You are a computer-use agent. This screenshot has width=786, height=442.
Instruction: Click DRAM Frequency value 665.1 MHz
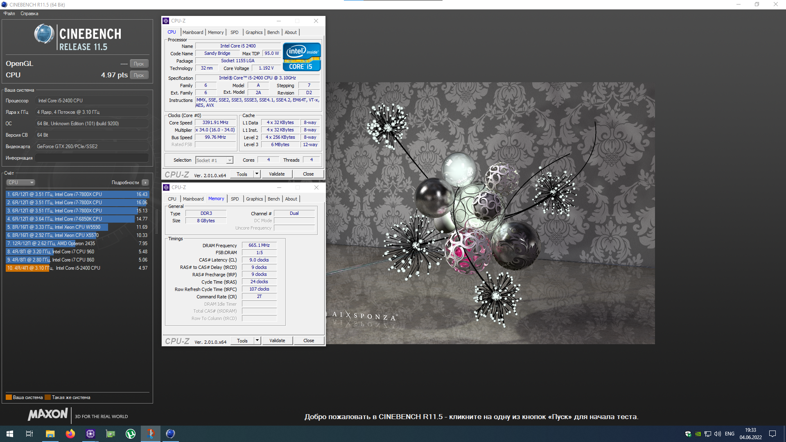(x=259, y=245)
